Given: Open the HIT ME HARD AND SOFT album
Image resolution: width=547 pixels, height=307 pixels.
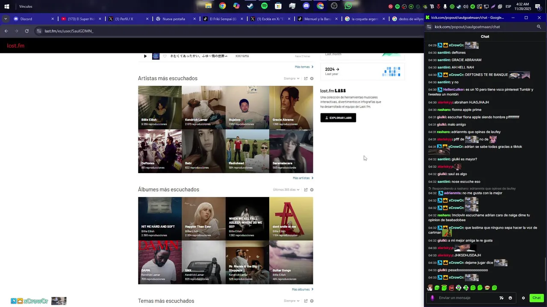Looking at the screenshot, I should (x=160, y=219).
